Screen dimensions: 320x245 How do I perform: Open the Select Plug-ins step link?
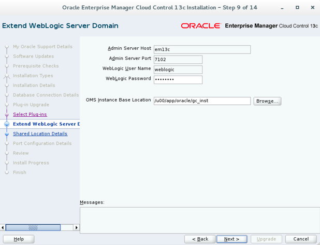coord(30,114)
